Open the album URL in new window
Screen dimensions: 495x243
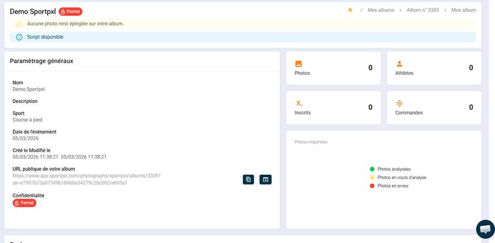pyautogui.click(x=266, y=179)
